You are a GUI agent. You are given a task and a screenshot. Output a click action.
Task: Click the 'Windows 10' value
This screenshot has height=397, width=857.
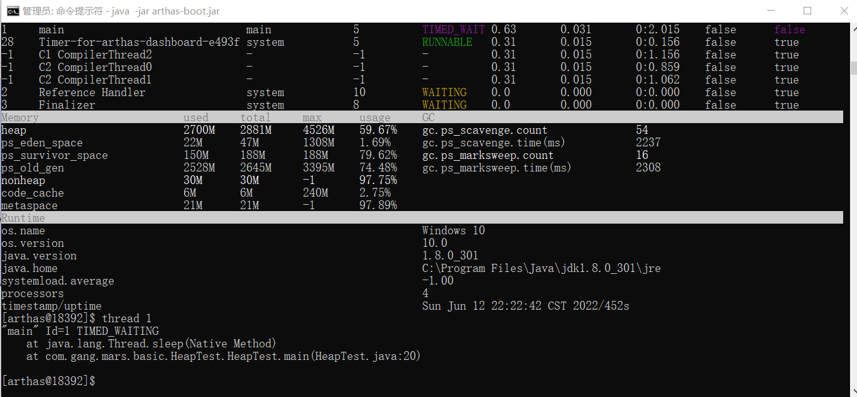coord(454,231)
